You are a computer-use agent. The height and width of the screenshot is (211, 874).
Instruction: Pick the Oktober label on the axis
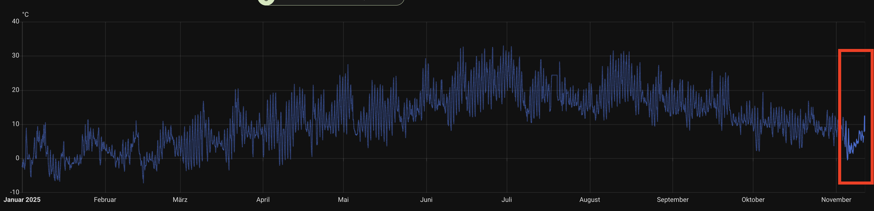point(753,200)
